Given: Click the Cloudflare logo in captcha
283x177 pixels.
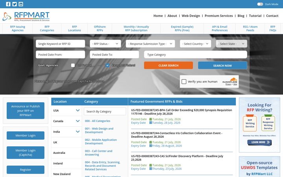Looking at the screenshot, I should (230, 81).
